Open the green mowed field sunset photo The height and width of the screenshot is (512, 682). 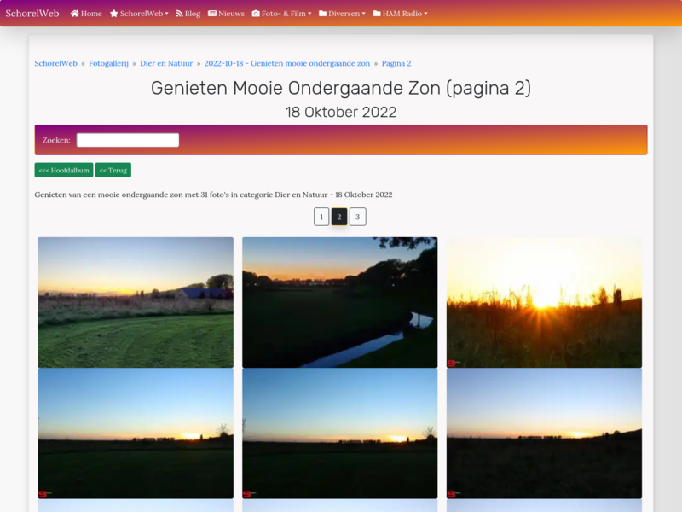click(x=136, y=302)
